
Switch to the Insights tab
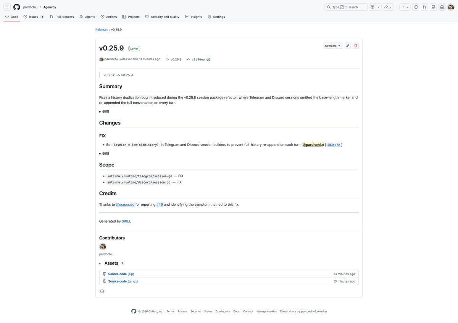(194, 17)
